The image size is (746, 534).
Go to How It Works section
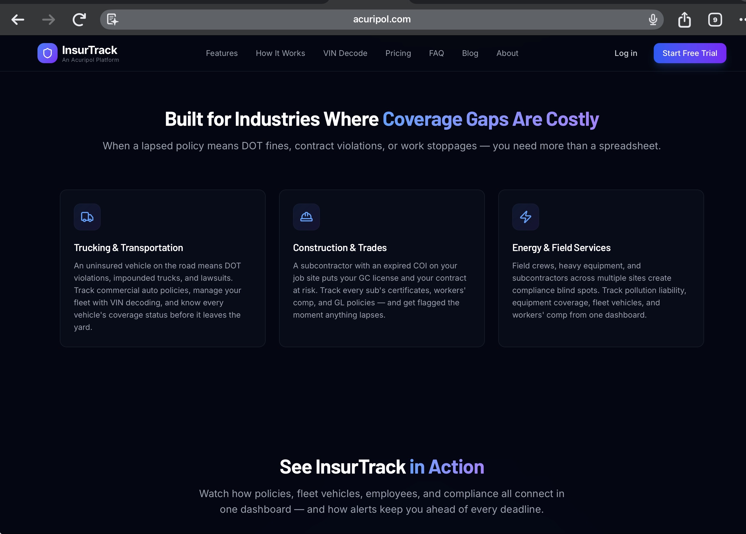coord(280,53)
